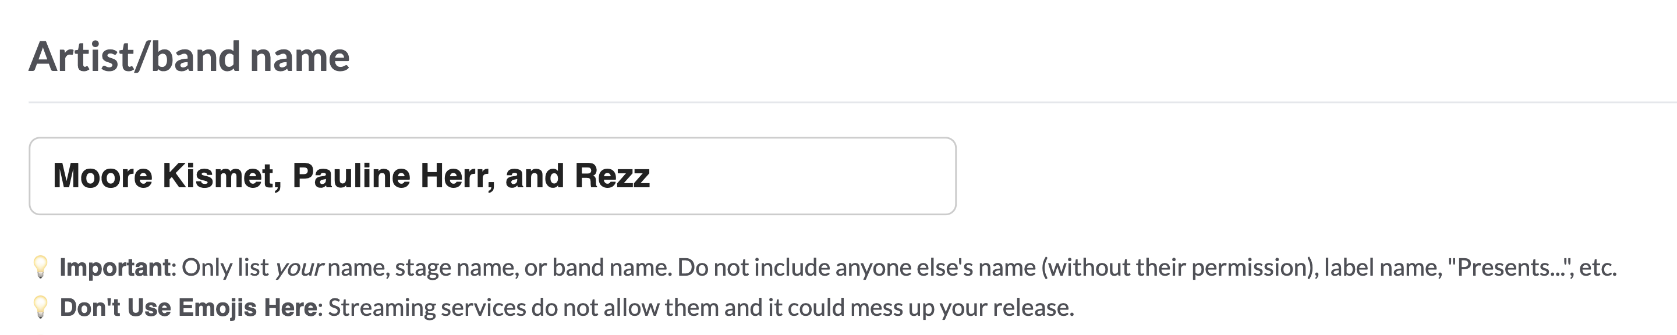Click the divider line under the heading
This screenshot has width=1677, height=335.
[846, 102]
